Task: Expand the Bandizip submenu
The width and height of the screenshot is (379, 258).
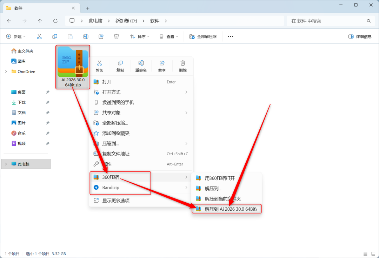Action: (x=186, y=188)
